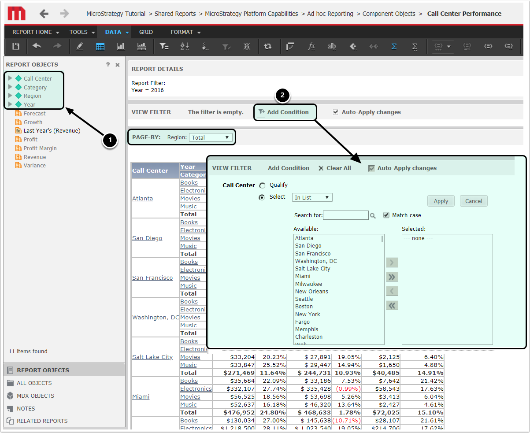Click the Apply button
This screenshot has width=530, height=433.
click(x=441, y=201)
